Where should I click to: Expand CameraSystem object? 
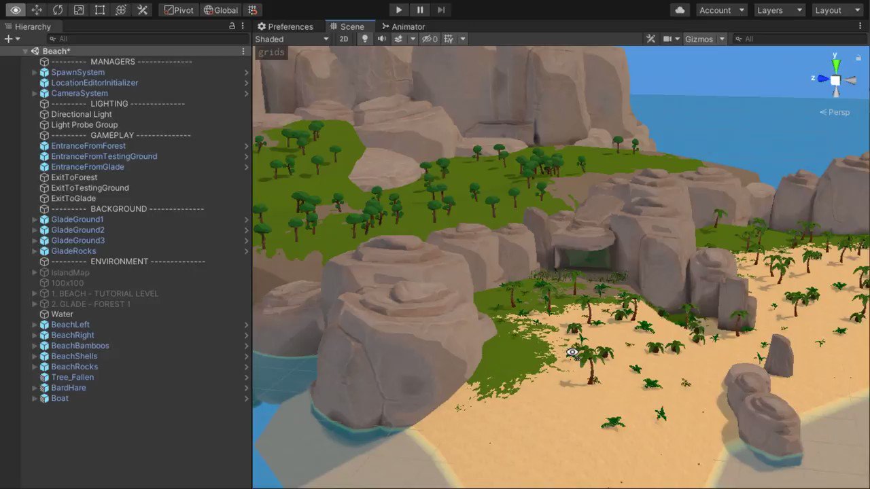[35, 93]
